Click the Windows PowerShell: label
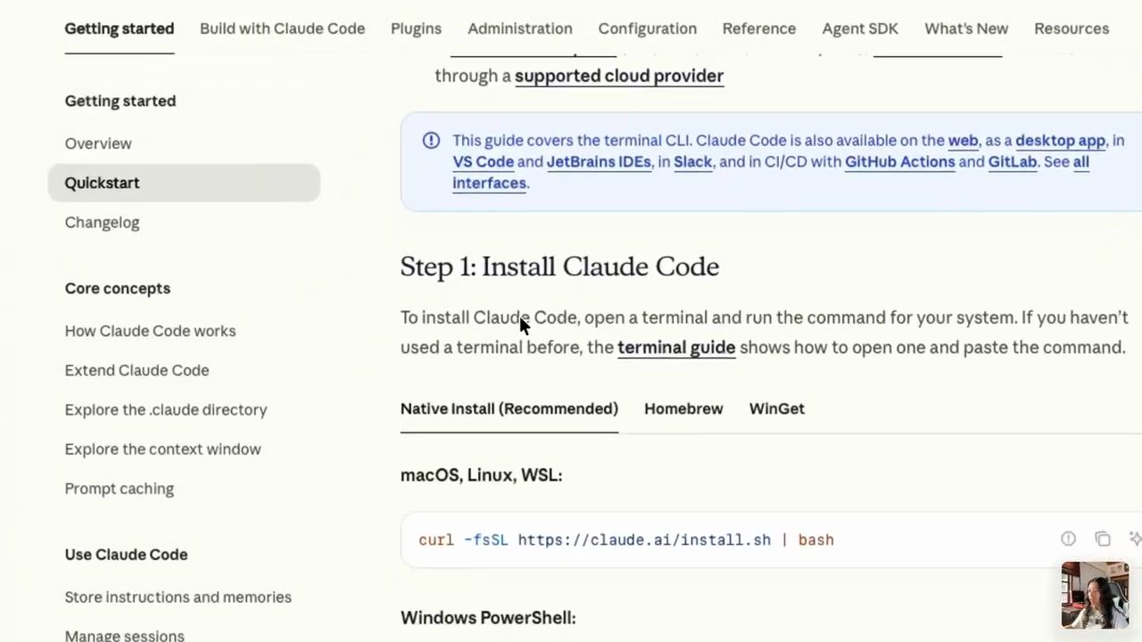This screenshot has height=642, width=1142. (x=488, y=617)
